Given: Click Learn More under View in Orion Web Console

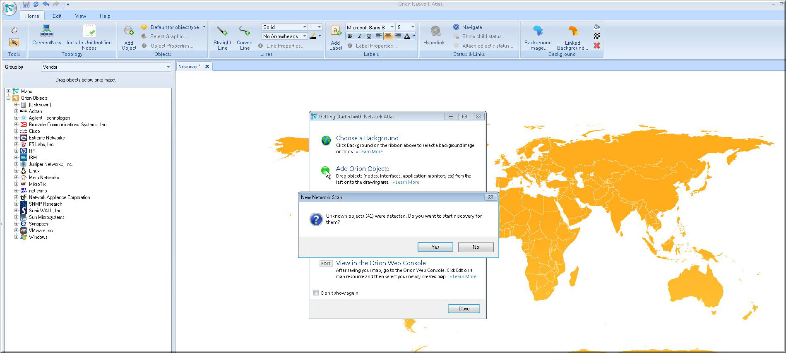Looking at the screenshot, I should 464,277.
